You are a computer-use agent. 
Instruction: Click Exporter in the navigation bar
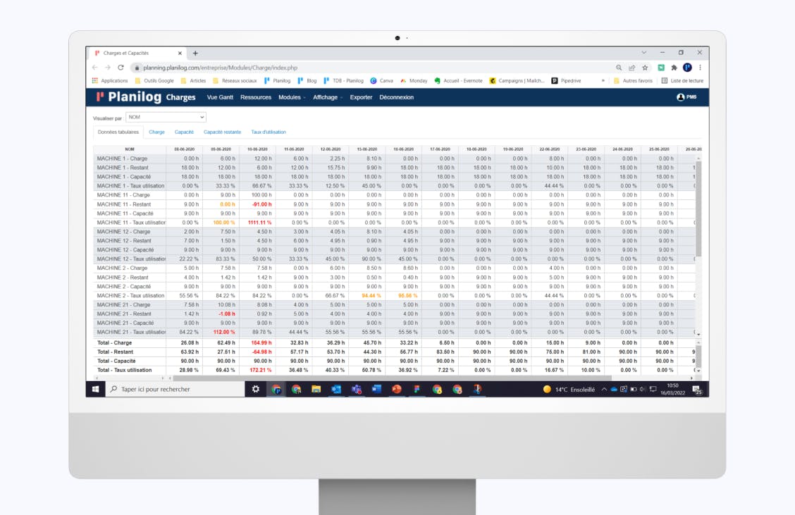361,97
